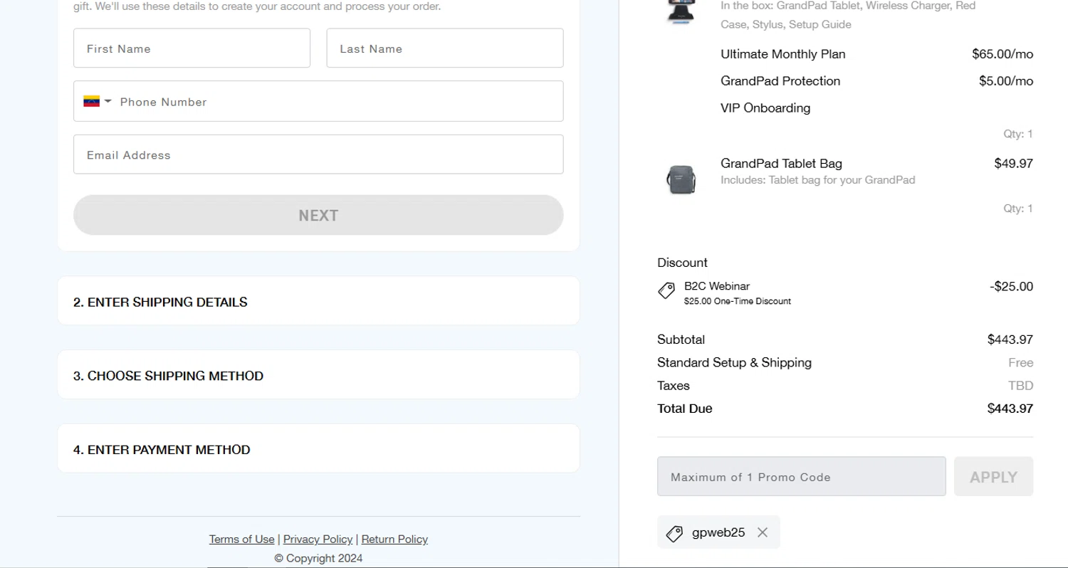Click the Copyright 2024 text
This screenshot has height=568, width=1068.
tap(318, 558)
